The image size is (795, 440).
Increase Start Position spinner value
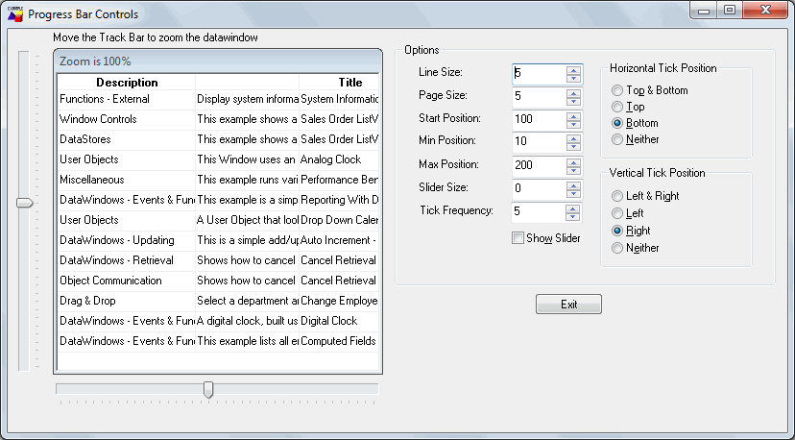pos(574,114)
